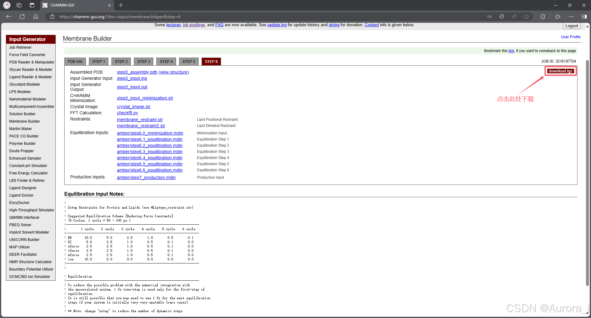Open checkfft.py link
The width and height of the screenshot is (591, 318).
tap(127, 113)
